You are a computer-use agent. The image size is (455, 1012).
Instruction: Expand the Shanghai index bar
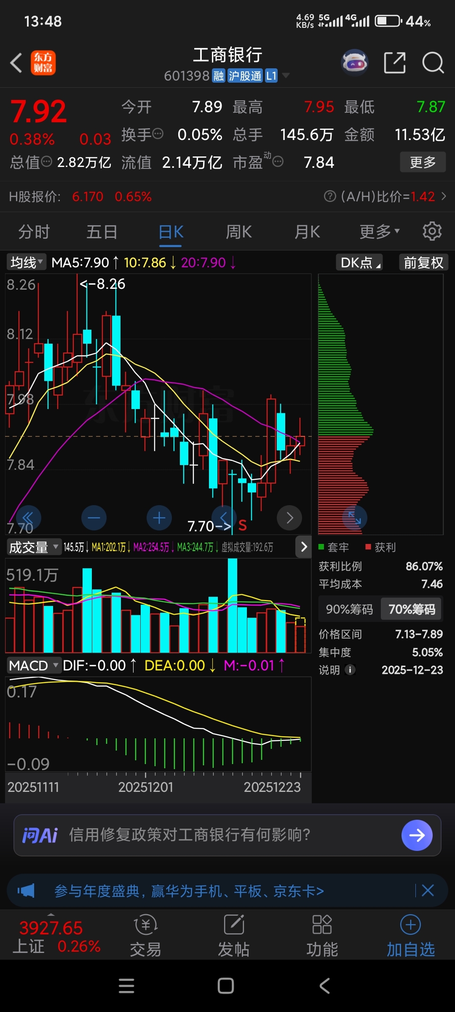click(51, 914)
